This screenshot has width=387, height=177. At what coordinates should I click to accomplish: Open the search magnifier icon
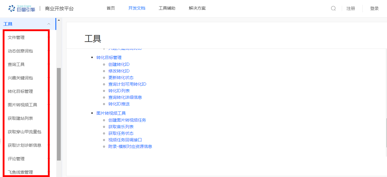[x=333, y=8]
